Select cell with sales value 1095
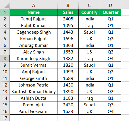The width and height of the screenshot is (129, 121). (x=68, y=25)
